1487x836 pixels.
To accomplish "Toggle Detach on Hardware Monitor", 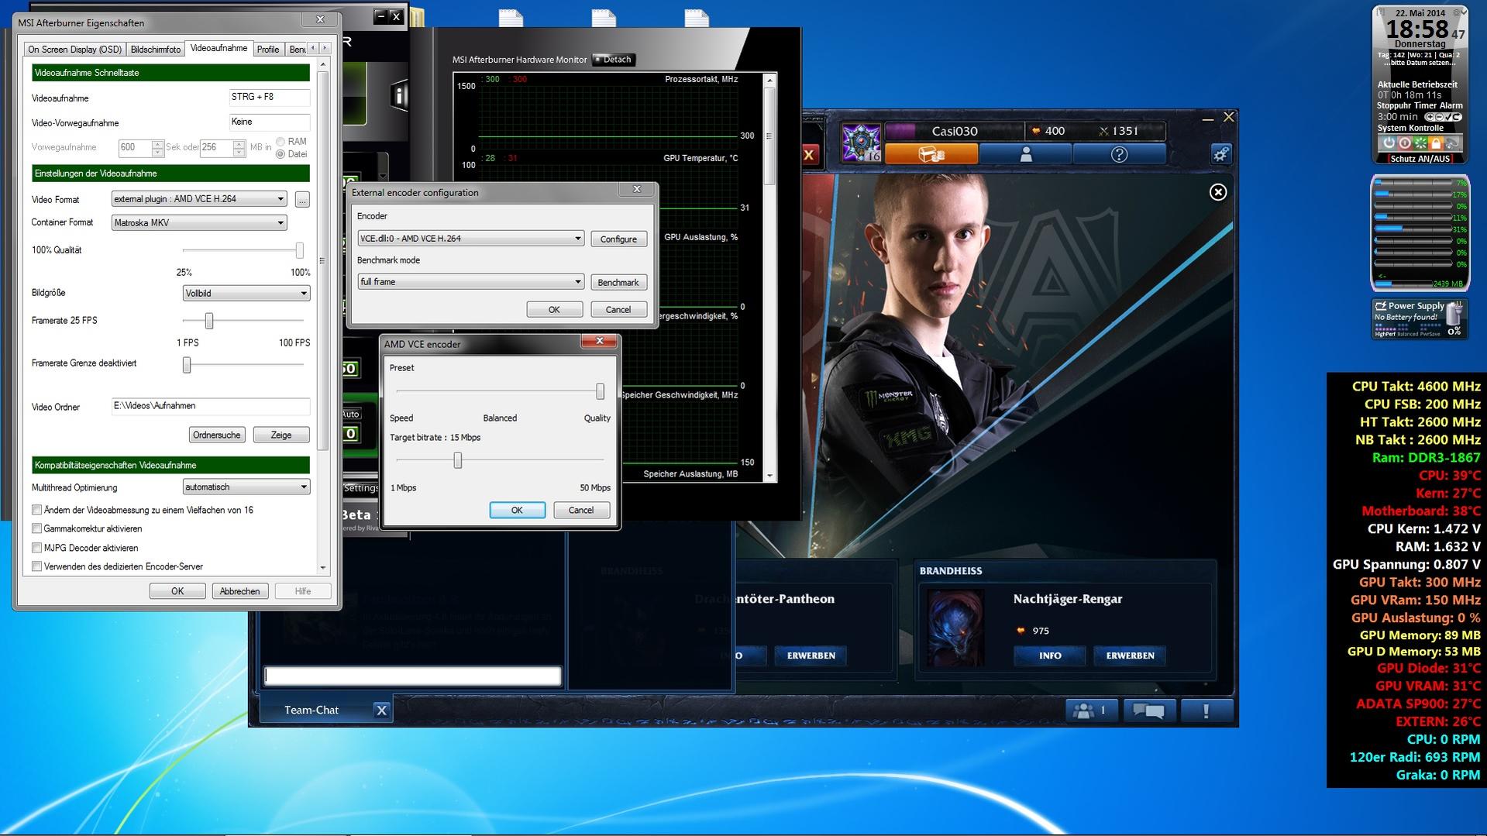I will click(x=613, y=60).
